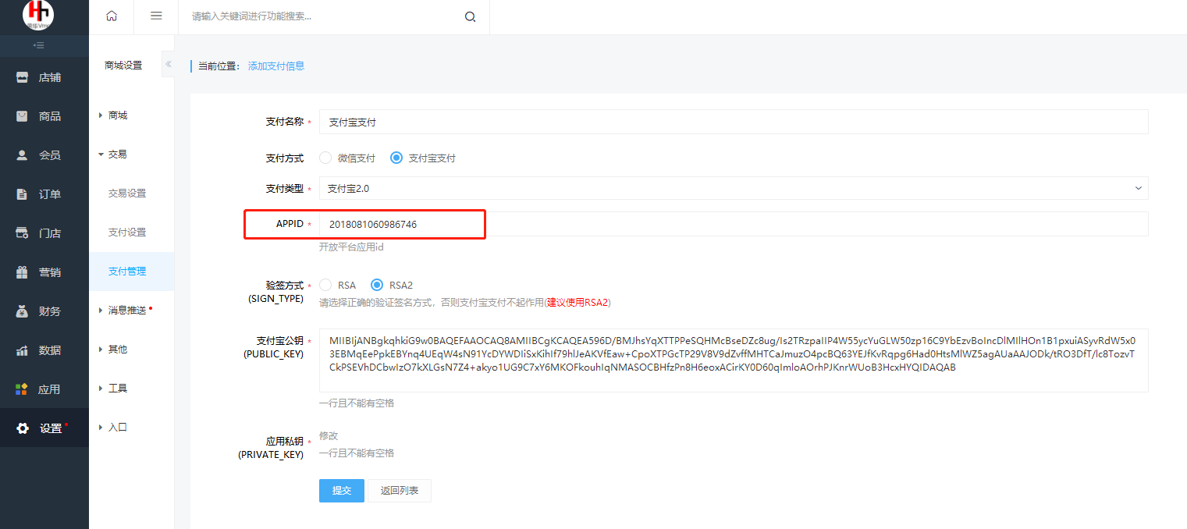
Task: Open the 商品 section in sidebar
Action: tap(44, 116)
